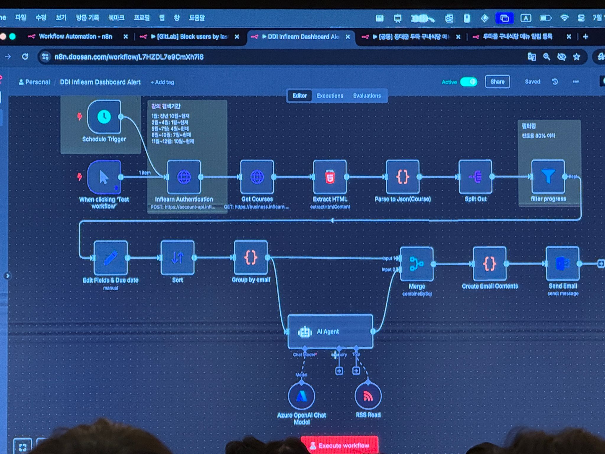Click the Share button
The height and width of the screenshot is (454, 605).
point(497,82)
